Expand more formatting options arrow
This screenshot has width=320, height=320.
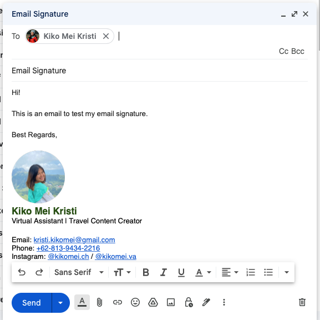click(x=287, y=272)
